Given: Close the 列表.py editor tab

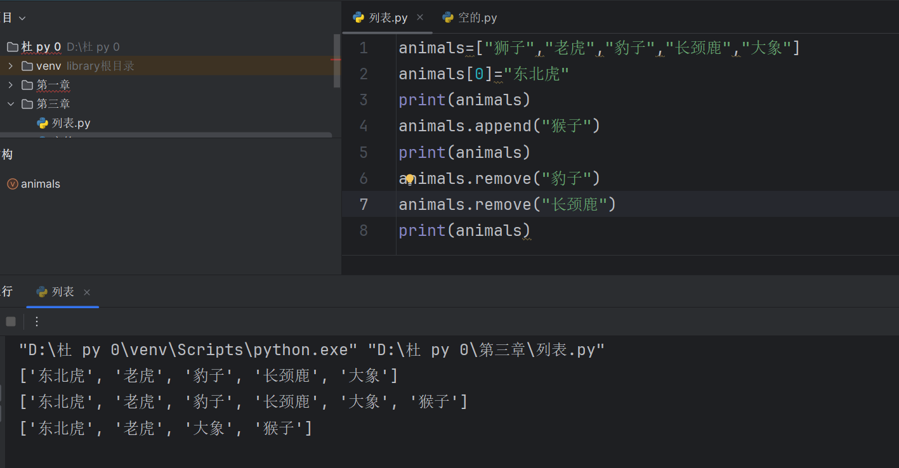Looking at the screenshot, I should [x=420, y=17].
